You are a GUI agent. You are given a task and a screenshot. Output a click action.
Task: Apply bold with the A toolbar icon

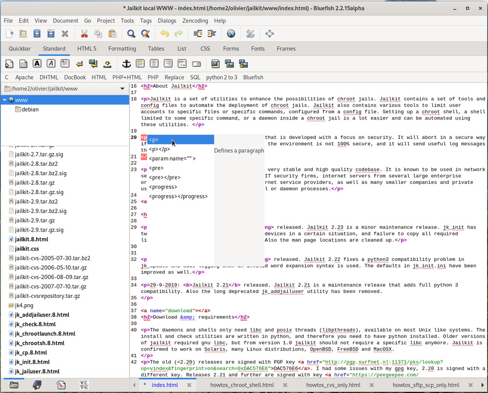tap(37, 63)
